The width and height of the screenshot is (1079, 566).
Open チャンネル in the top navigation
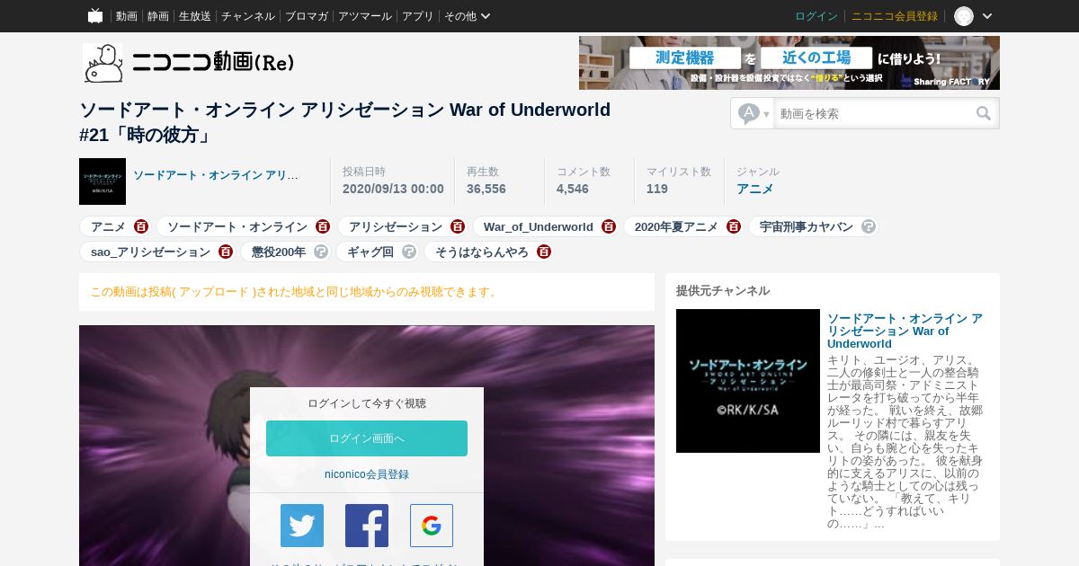point(248,16)
